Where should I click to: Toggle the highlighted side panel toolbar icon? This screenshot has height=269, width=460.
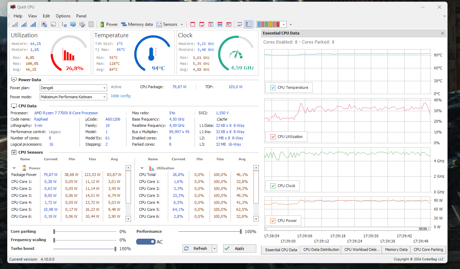pos(249,24)
